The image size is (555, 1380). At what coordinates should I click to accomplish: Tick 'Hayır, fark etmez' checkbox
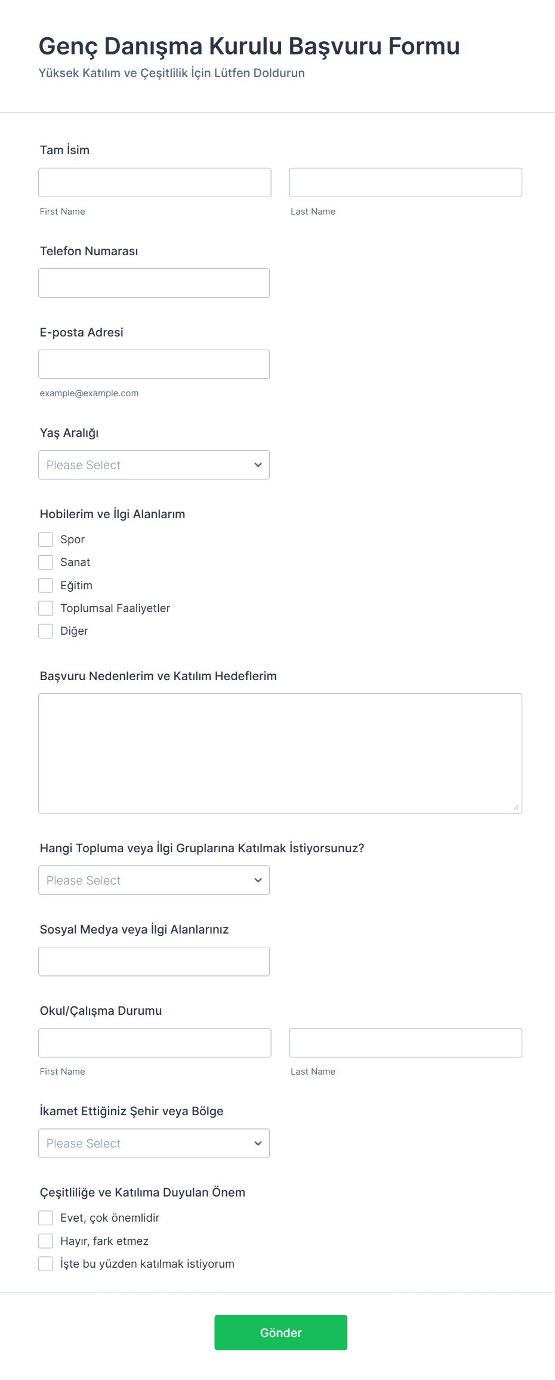coord(46,1241)
